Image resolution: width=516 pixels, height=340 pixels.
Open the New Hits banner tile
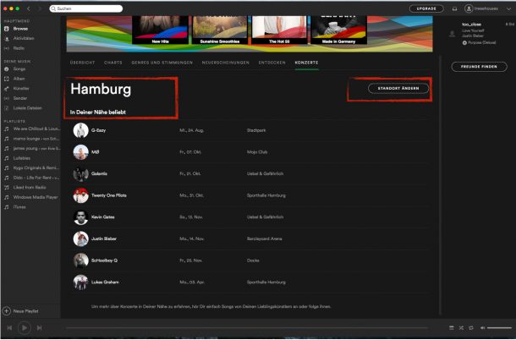click(x=160, y=30)
